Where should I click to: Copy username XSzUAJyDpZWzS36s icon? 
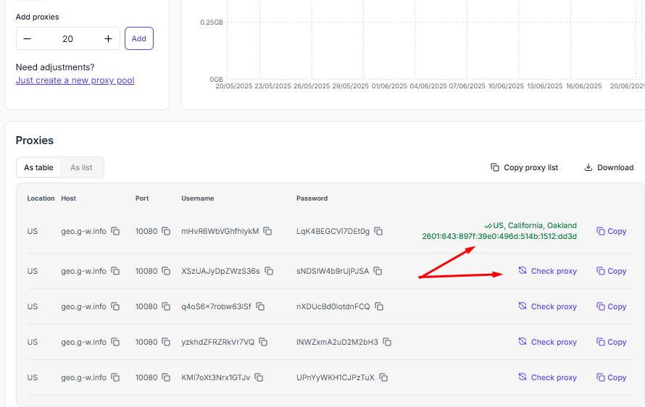click(x=269, y=271)
